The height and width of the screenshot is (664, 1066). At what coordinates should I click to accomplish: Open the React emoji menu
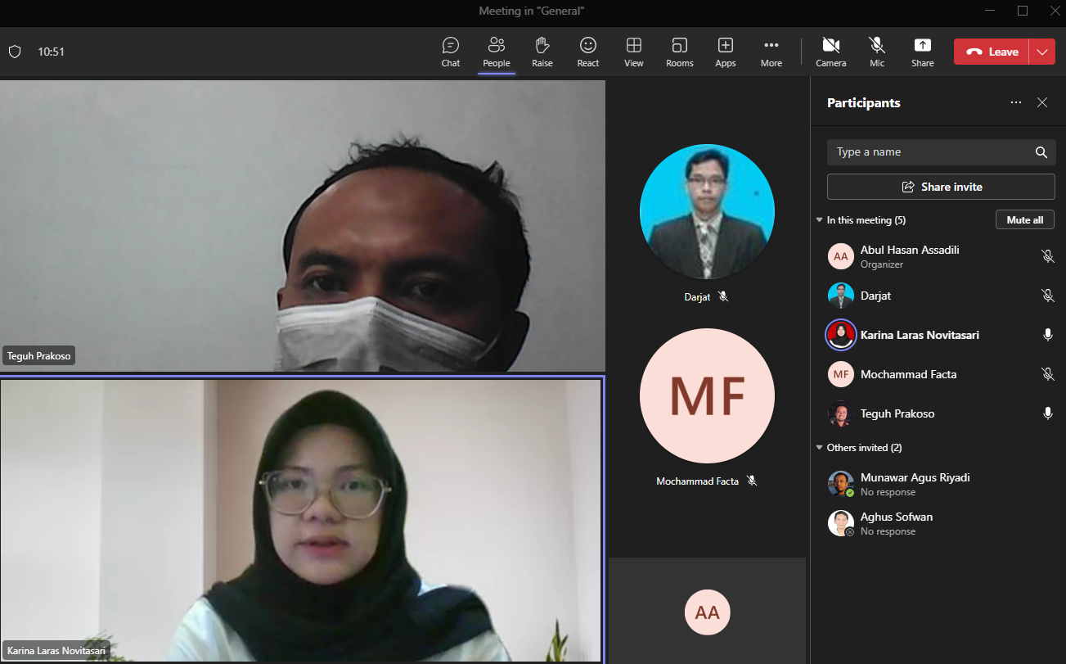(587, 52)
